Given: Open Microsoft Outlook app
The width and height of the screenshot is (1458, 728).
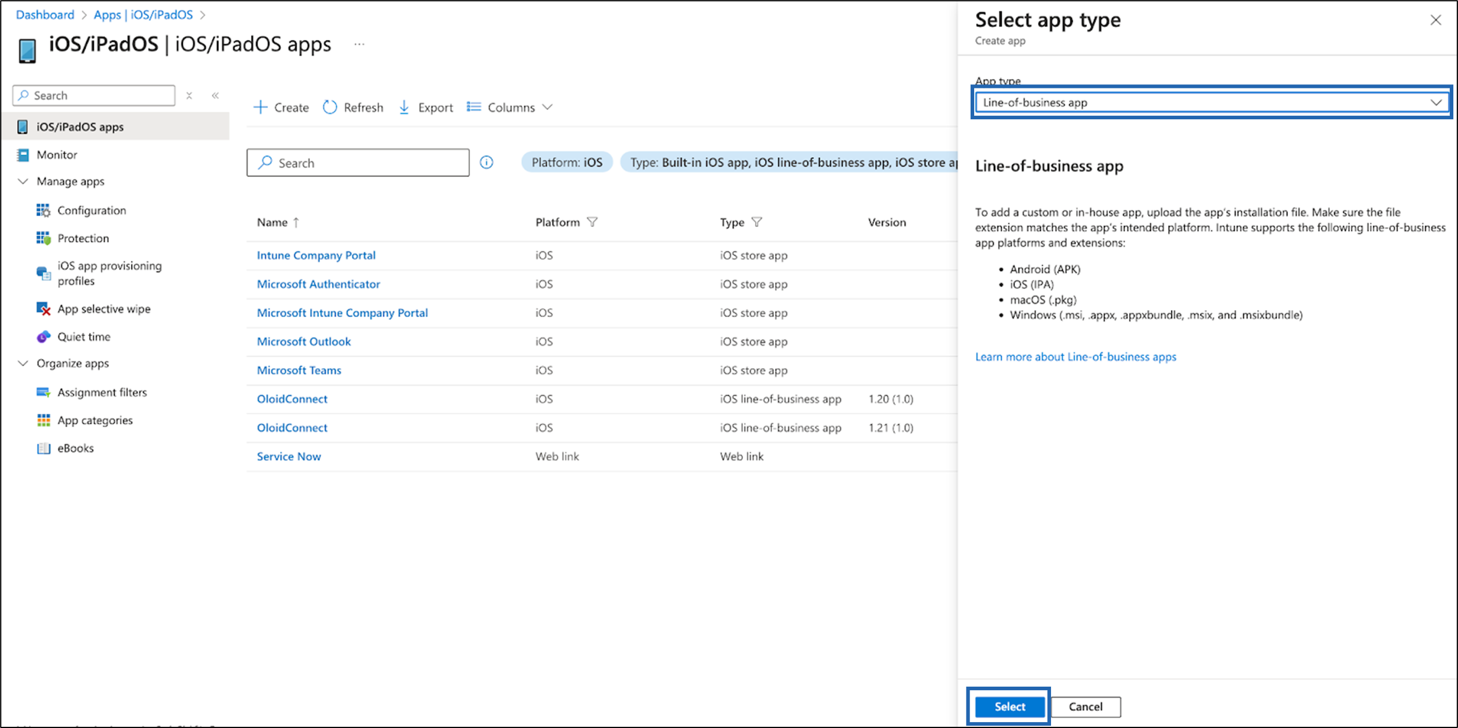Looking at the screenshot, I should 304,342.
